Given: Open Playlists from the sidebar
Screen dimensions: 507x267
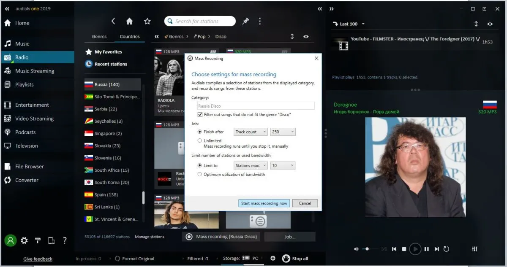Looking at the screenshot, I should tap(24, 84).
